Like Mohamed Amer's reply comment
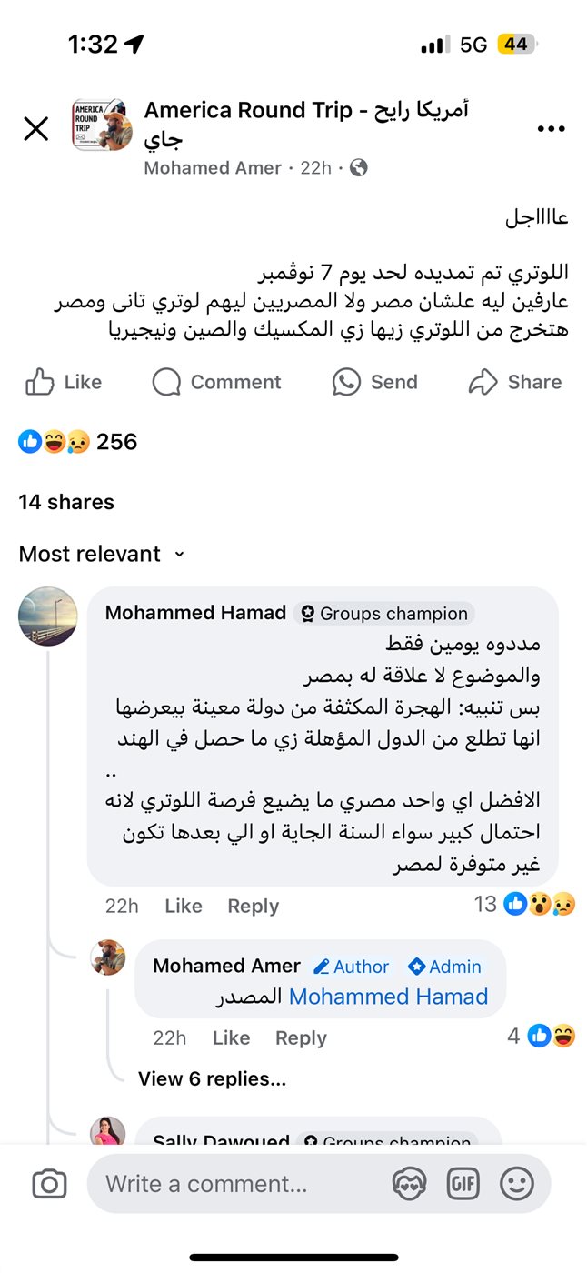The image size is (587, 1273). [x=231, y=1037]
